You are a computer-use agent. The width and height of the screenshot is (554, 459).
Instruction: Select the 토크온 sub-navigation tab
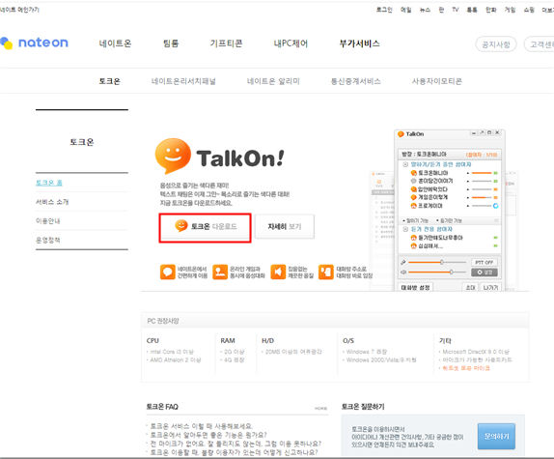[109, 81]
